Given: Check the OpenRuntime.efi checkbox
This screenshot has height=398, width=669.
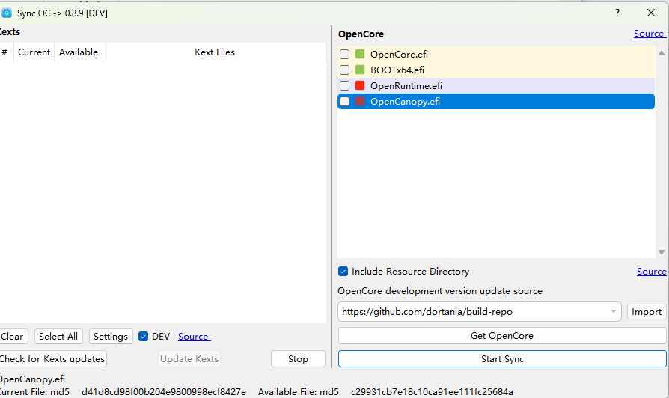Looking at the screenshot, I should (x=344, y=85).
